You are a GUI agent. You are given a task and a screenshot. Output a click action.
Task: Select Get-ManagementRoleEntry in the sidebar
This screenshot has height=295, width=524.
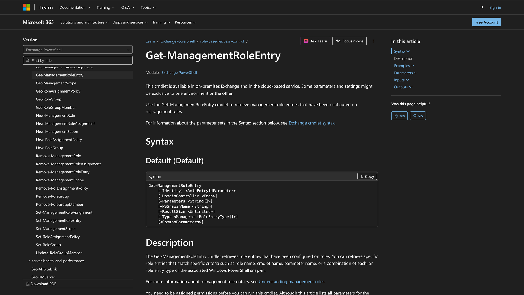click(x=59, y=75)
